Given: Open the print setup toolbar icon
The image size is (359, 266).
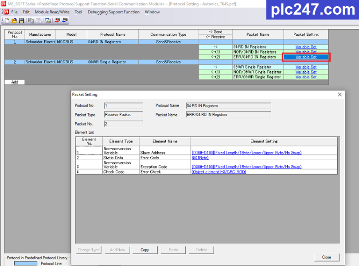Looking at the screenshot, I should point(47,21).
